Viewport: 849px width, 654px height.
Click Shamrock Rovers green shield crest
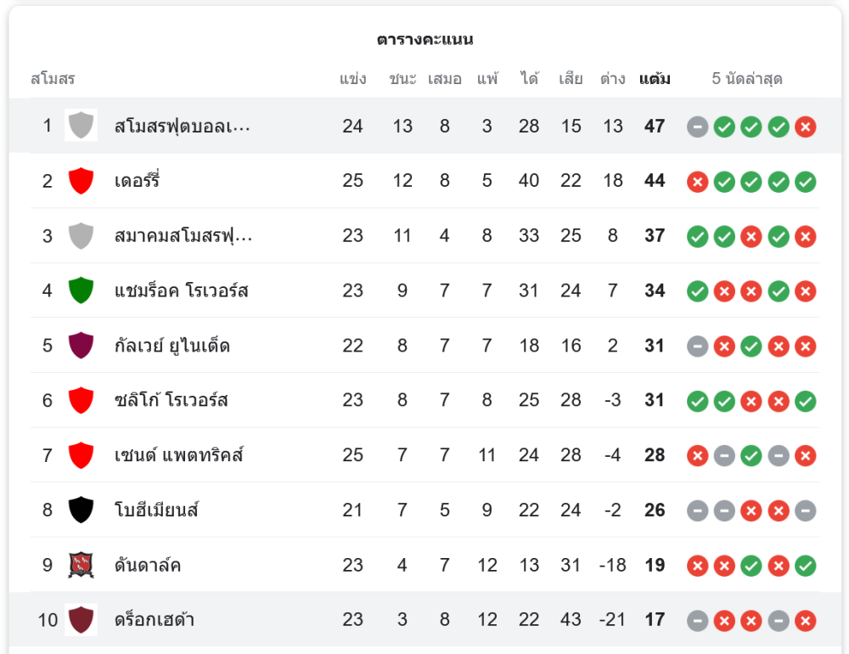81,290
